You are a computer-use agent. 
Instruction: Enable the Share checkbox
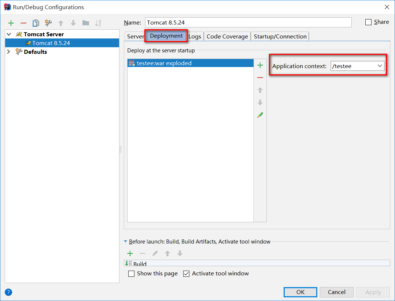368,22
